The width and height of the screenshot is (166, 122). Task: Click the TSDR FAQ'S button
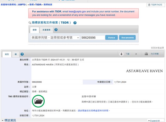point(156,5)
